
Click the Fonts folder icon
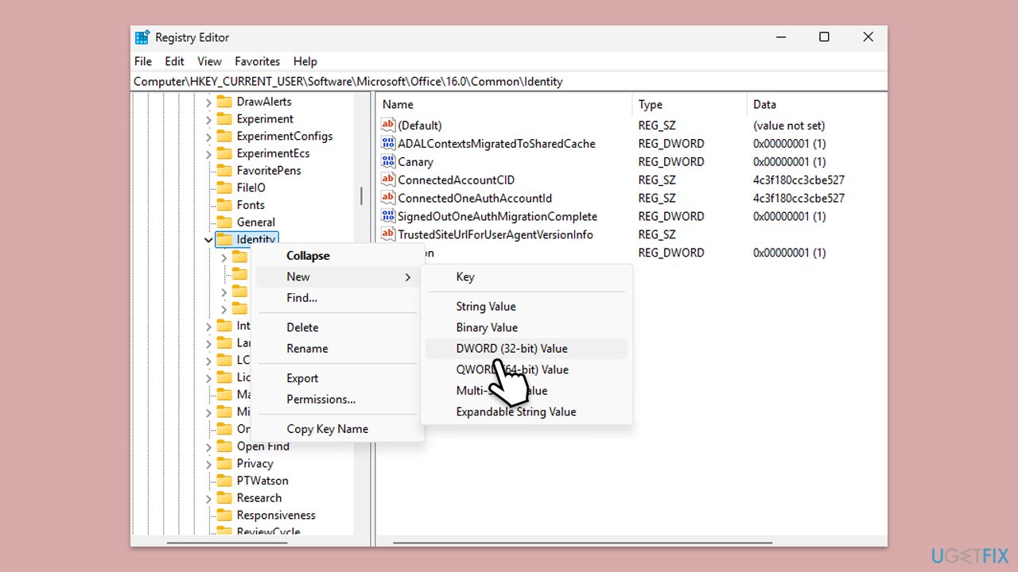(x=224, y=205)
